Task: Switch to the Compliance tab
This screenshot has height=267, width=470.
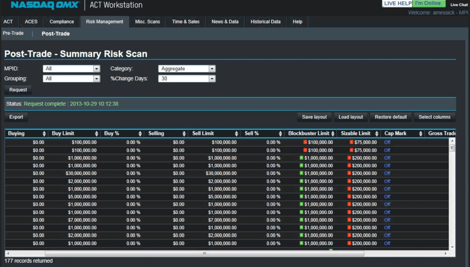Action: [x=62, y=22]
